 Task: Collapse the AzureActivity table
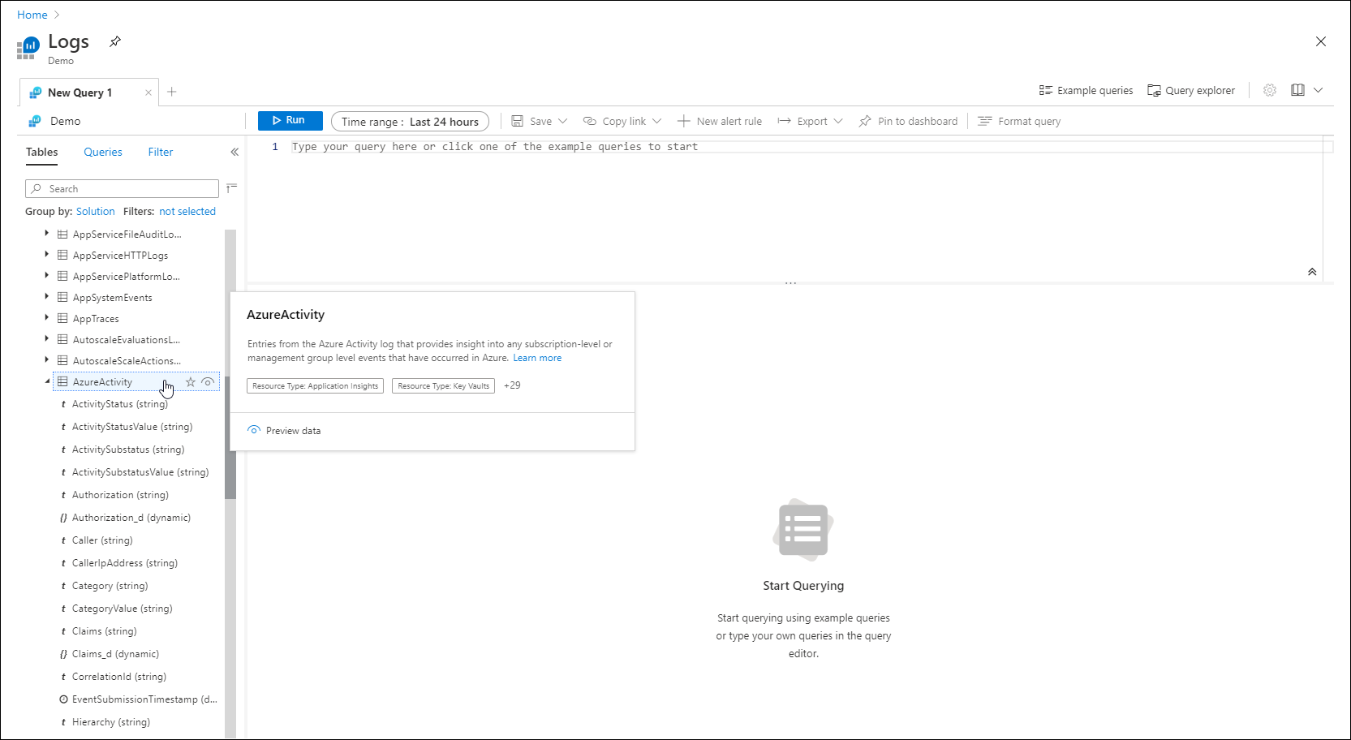(47, 381)
